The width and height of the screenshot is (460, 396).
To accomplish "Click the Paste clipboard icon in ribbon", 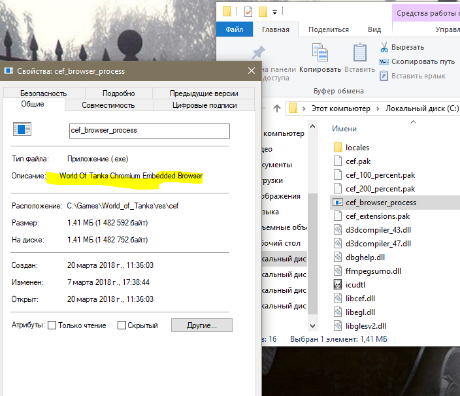I will click(x=359, y=52).
